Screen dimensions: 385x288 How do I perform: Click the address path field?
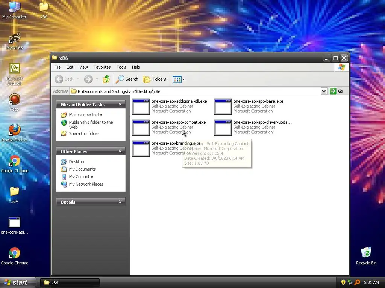[196, 91]
